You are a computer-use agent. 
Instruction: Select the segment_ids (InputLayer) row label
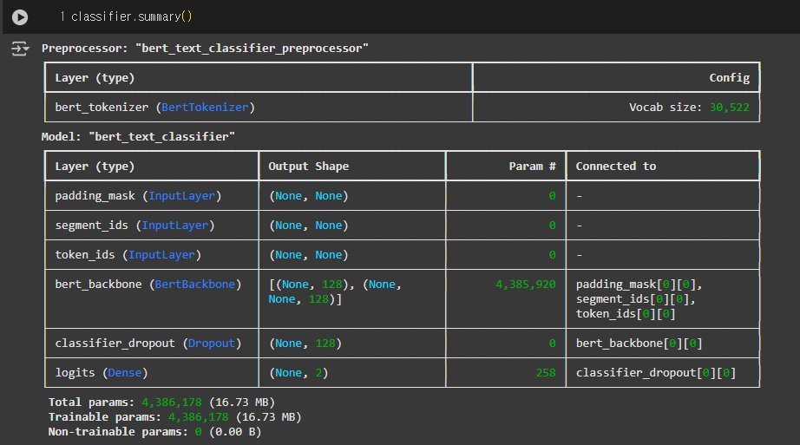click(x=134, y=226)
